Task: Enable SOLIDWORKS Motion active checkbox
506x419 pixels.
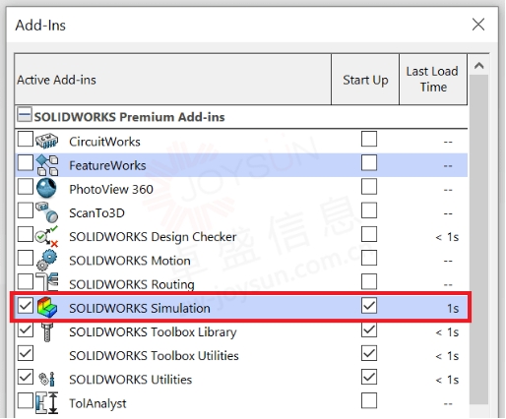Action: click(x=26, y=258)
